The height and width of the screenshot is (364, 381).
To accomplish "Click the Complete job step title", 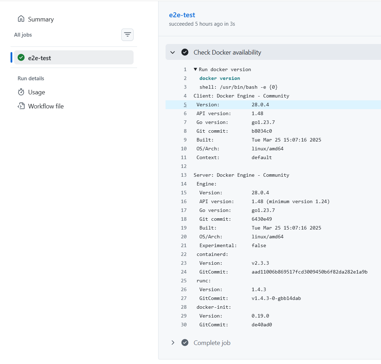I will tap(212, 343).
